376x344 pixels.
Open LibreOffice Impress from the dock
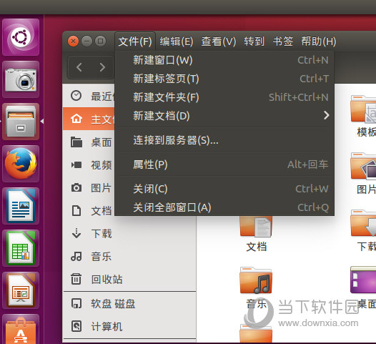21,290
